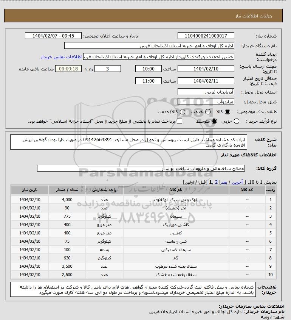The width and height of the screenshot is (291, 320).
Task: Click the unit cell بسته
Action: click(x=104, y=250)
